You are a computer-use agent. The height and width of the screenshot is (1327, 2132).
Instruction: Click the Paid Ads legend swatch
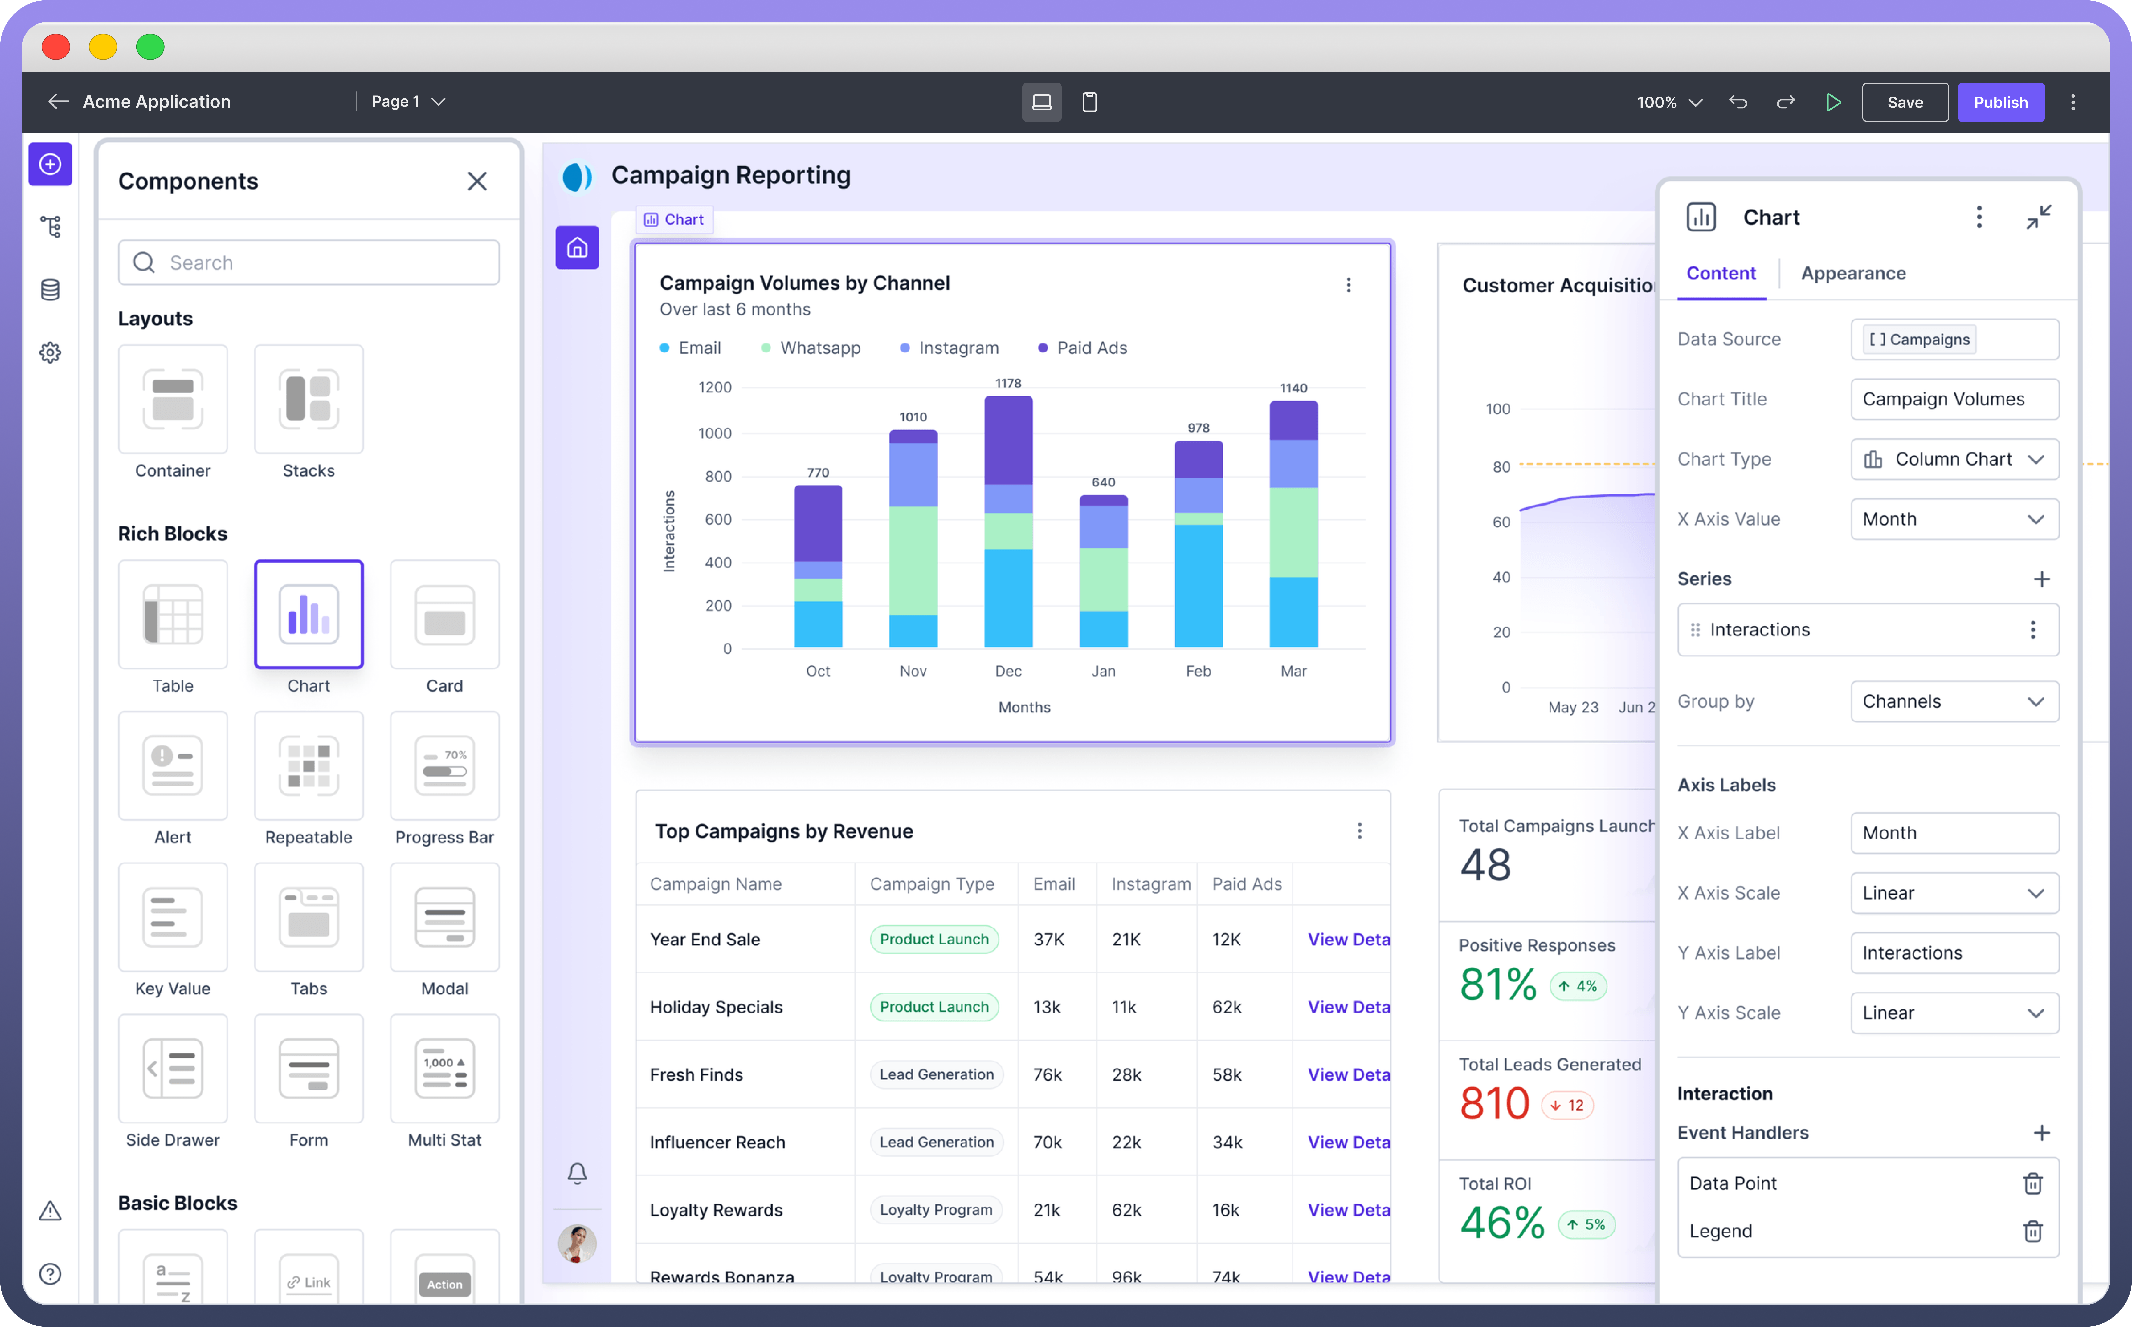[1043, 348]
